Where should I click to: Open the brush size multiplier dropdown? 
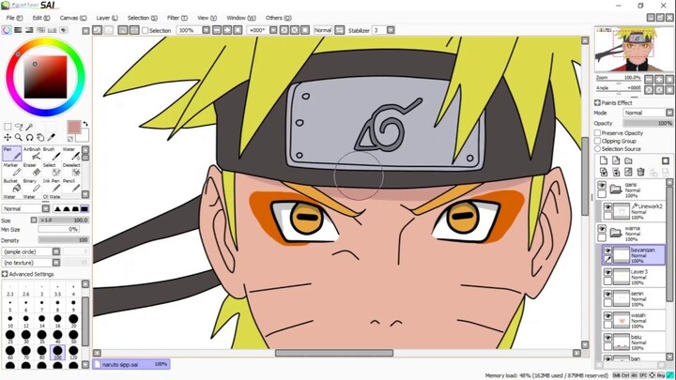point(34,220)
